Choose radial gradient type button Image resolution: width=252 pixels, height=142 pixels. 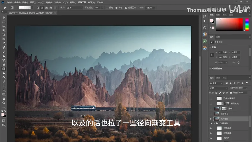pos(42,8)
